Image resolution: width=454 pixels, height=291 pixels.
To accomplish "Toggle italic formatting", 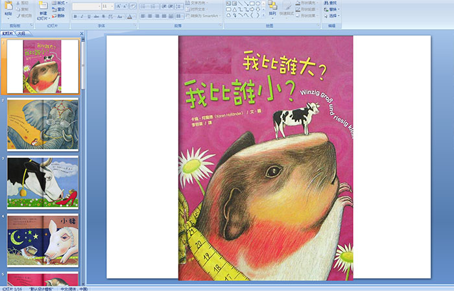I will tap(82, 16).
